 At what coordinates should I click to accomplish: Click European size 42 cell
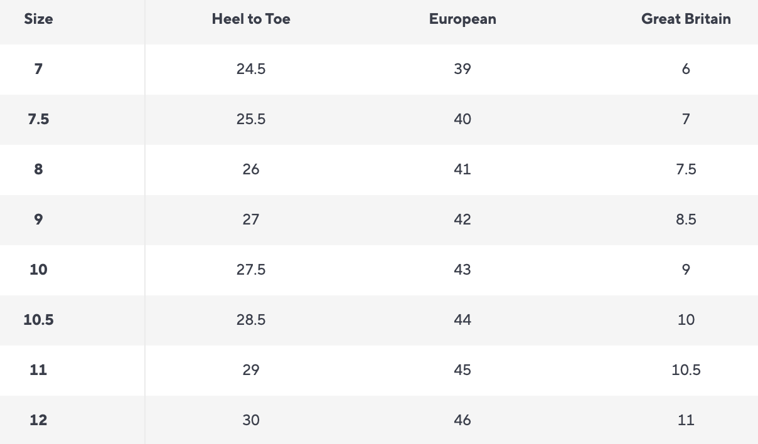click(x=462, y=219)
